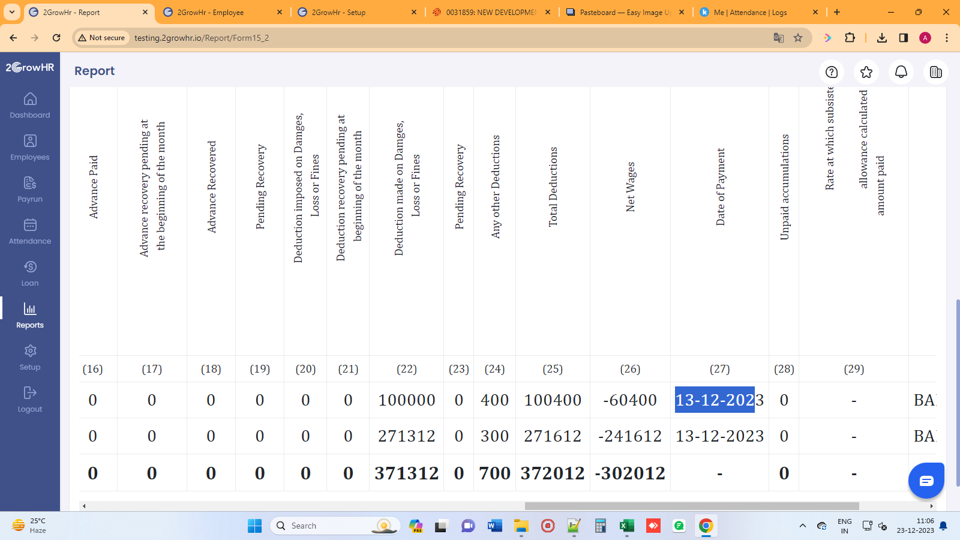Viewport: 960px width, 540px height.
Task: Open Employees section in sidebar
Action: coord(30,148)
